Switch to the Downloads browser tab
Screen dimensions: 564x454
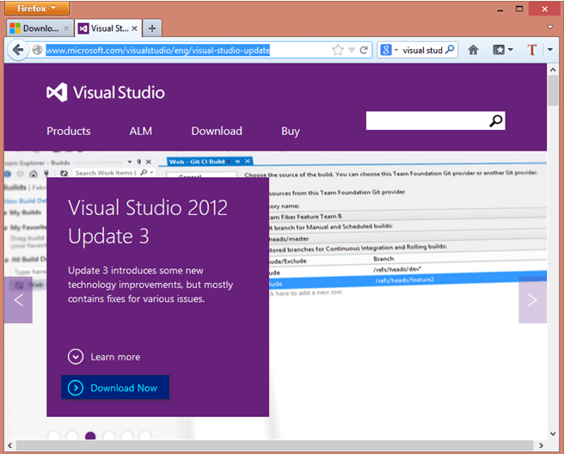click(x=36, y=28)
